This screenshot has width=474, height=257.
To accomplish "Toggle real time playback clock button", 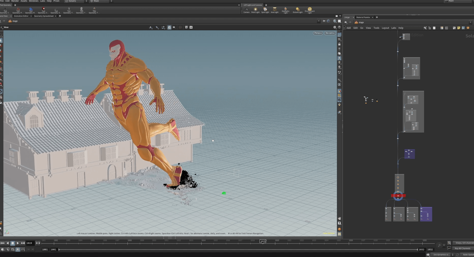I will pyautogui.click(x=18, y=249).
